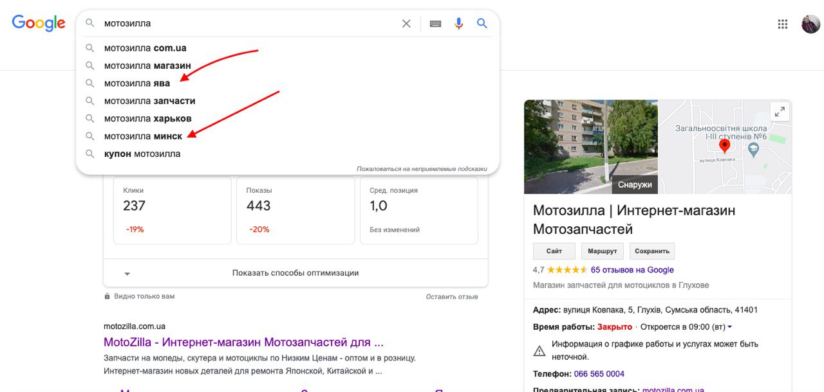View the building street photo
Screen dimensions: 824x392
pos(591,147)
